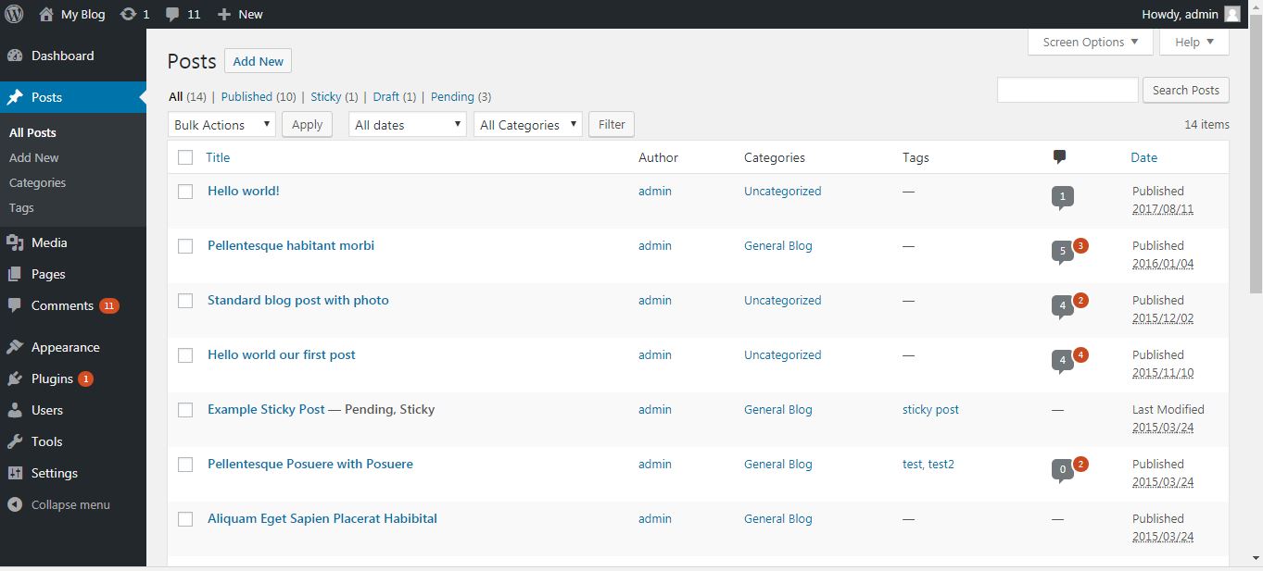Tick checkbox for Aliquam Eget Sapien post

185,519
